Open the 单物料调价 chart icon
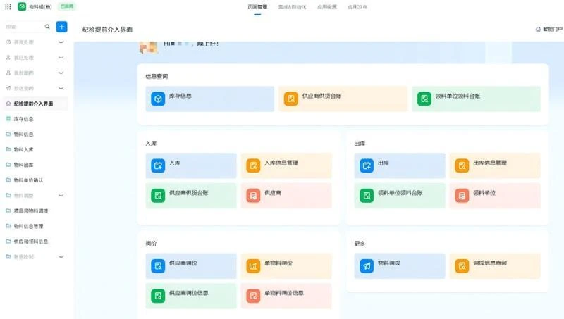The image size is (564, 319). 253,266
